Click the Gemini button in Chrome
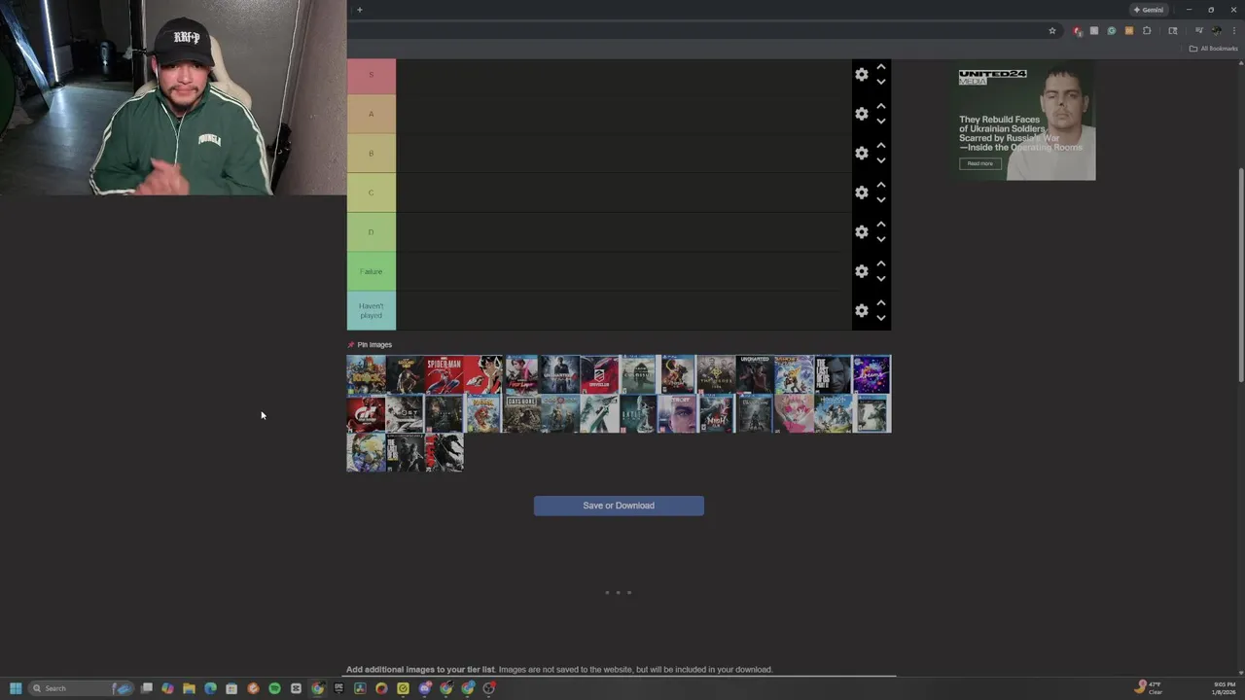The height and width of the screenshot is (700, 1245). coord(1149,10)
